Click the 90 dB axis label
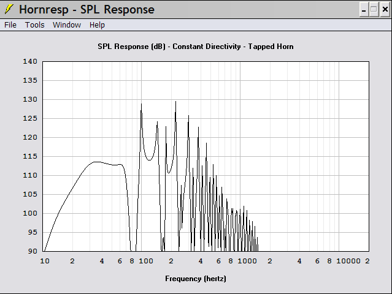Screen dimensions: 392x294 coord(33,251)
